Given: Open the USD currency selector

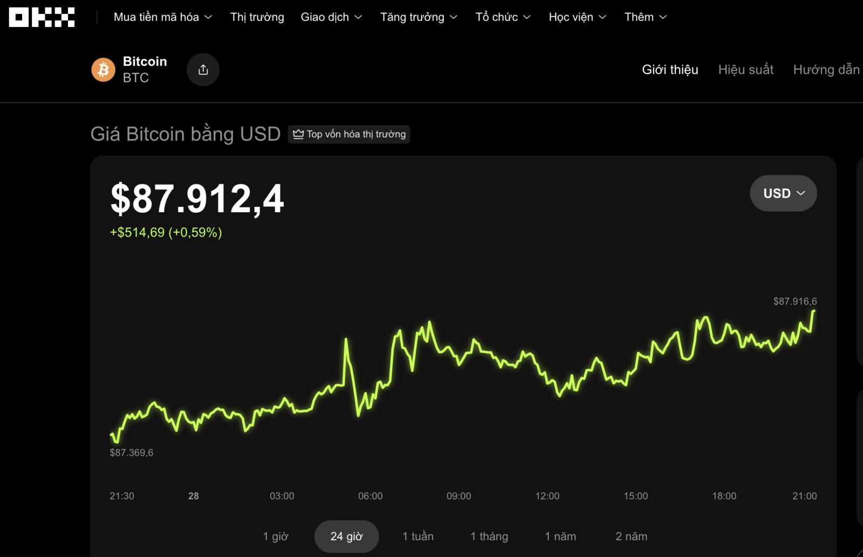Looking at the screenshot, I should click(x=783, y=193).
